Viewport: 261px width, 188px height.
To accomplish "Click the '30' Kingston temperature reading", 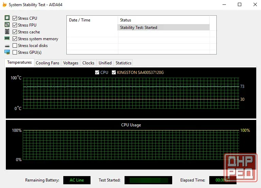I will [242, 99].
